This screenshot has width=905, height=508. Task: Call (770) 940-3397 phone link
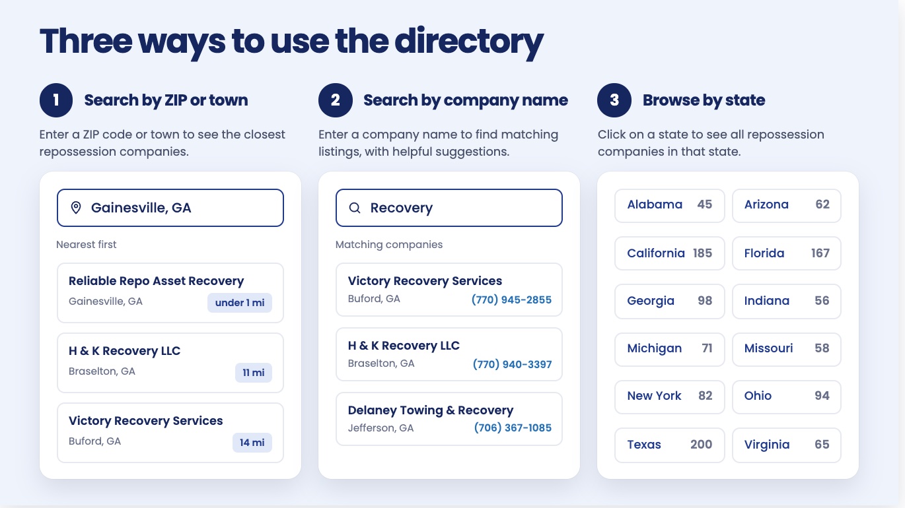[512, 364]
